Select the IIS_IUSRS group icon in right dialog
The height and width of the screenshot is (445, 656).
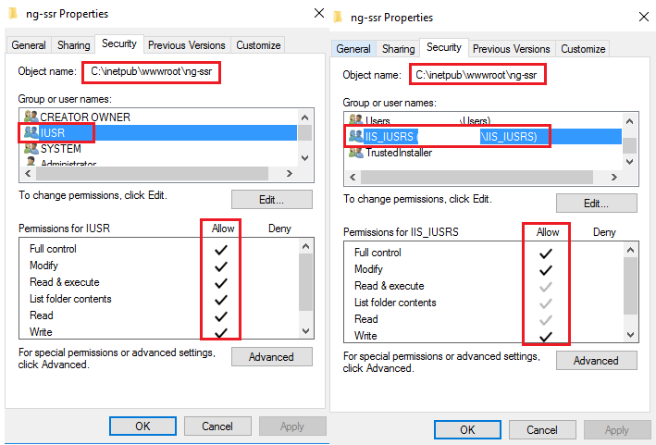[x=355, y=136]
